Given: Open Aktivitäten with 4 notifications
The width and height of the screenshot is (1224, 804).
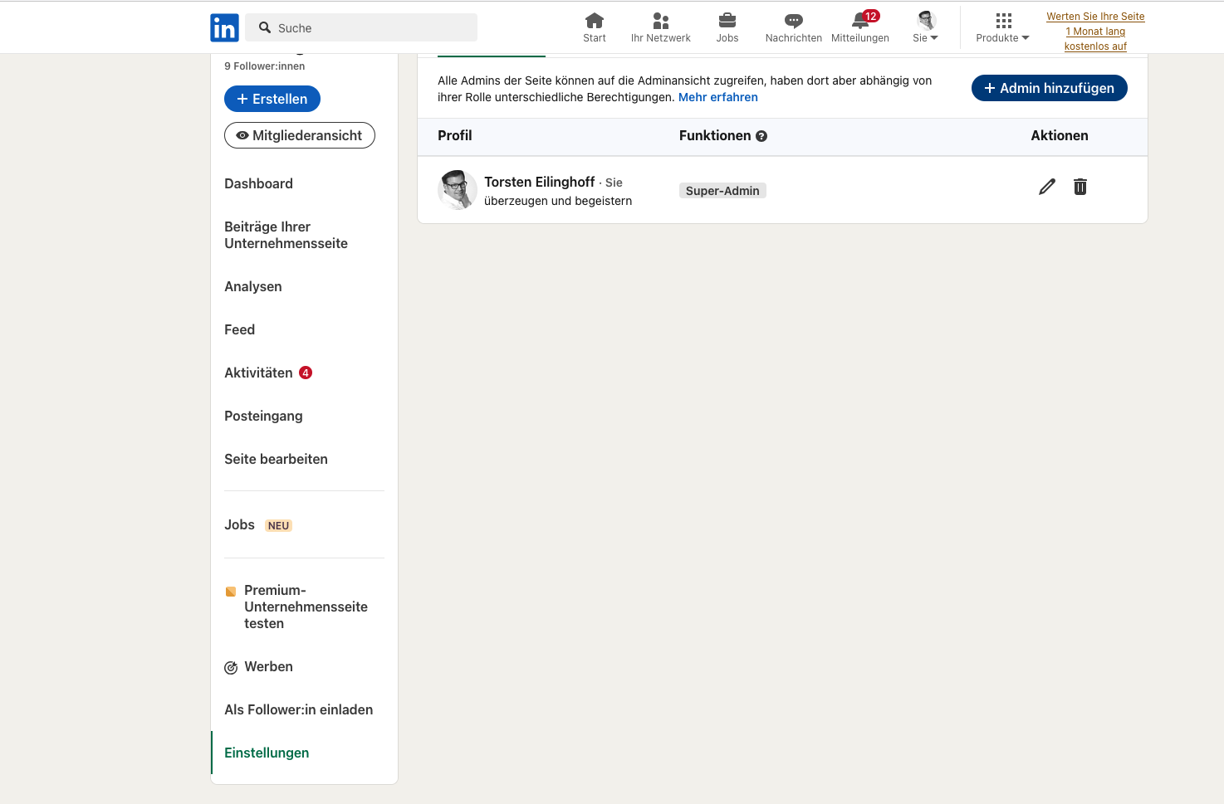Looking at the screenshot, I should click(258, 373).
